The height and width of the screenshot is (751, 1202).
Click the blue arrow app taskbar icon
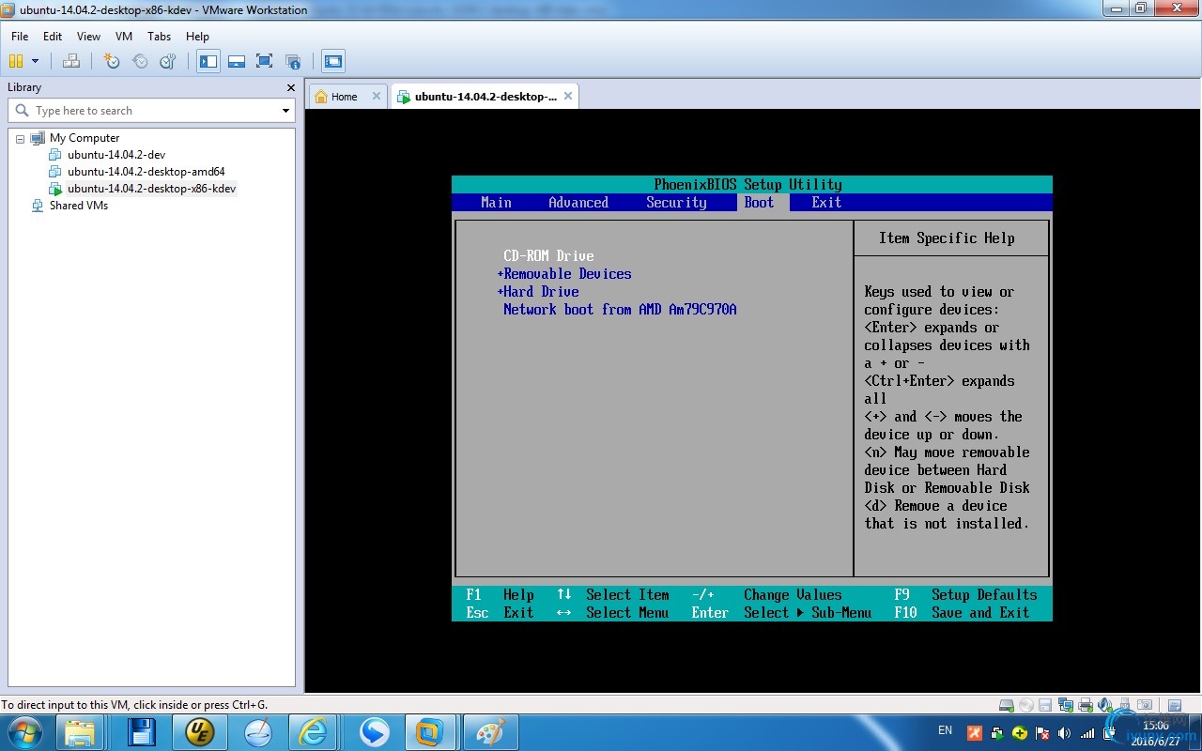(375, 732)
